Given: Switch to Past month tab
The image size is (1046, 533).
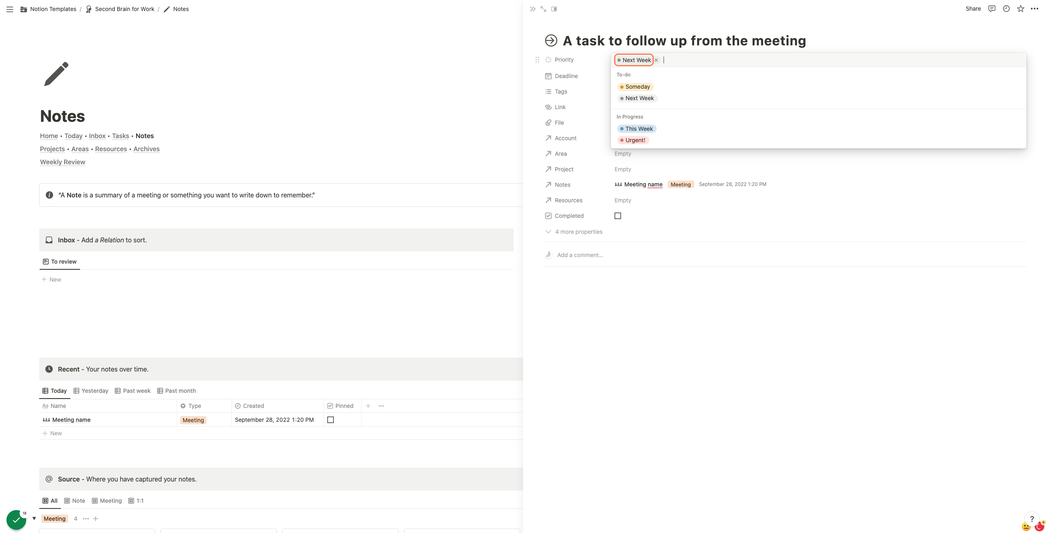Looking at the screenshot, I should [x=176, y=391].
